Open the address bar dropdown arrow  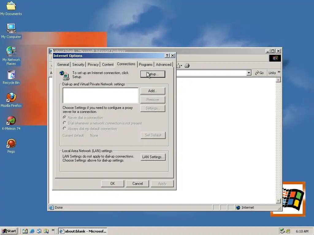[249, 73]
